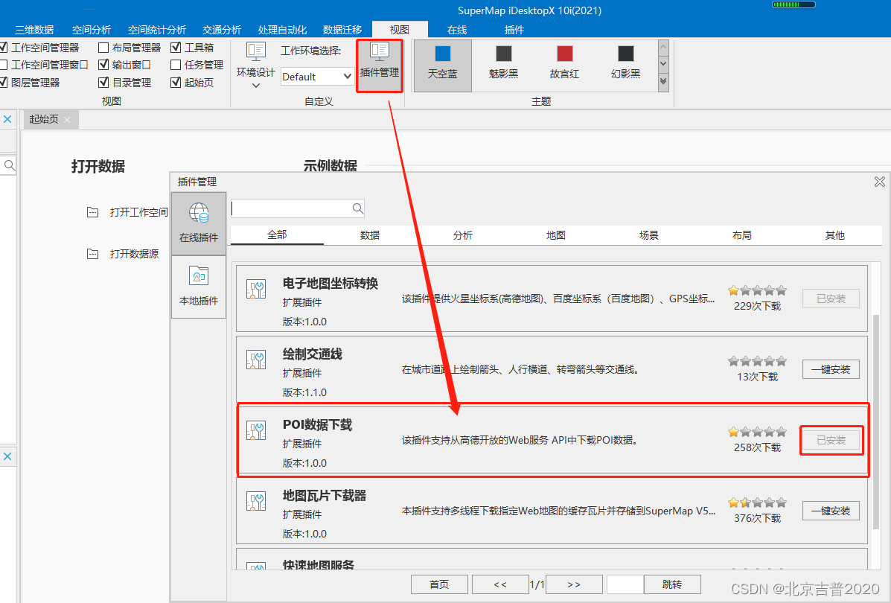
Task: Close the lower left docked panel
Action: pyautogui.click(x=7, y=456)
